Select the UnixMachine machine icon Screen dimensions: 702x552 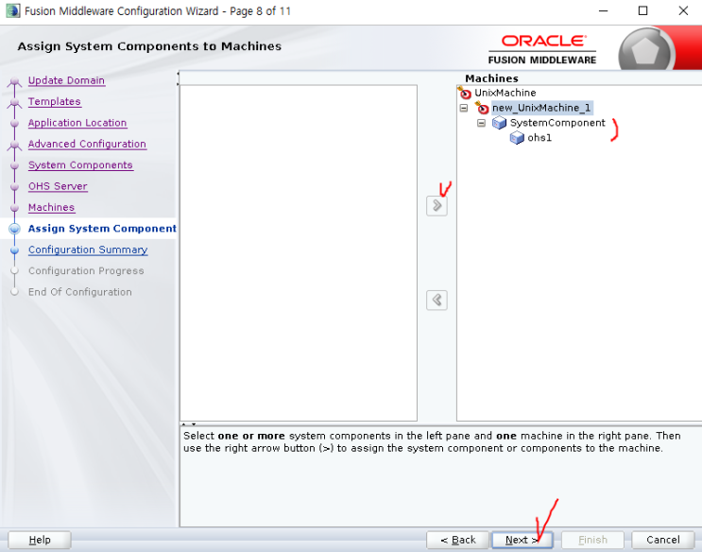tap(465, 93)
